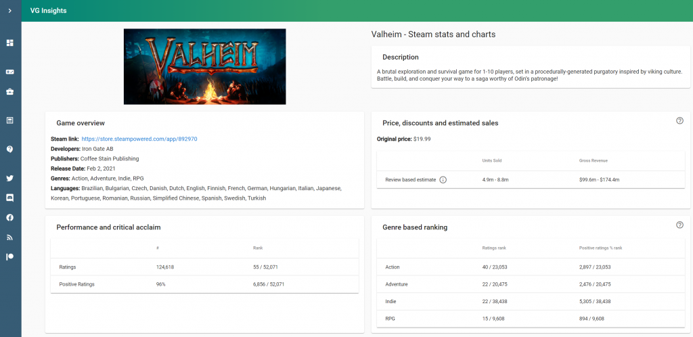The width and height of the screenshot is (693, 337).
Task: Click the Adventure genre row label
Action: pos(397,284)
